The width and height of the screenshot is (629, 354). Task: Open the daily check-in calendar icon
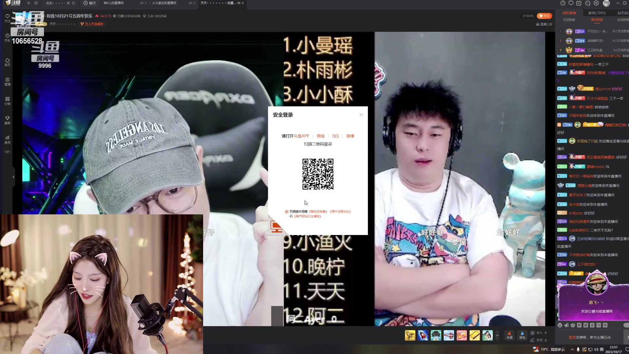[x=579, y=3]
